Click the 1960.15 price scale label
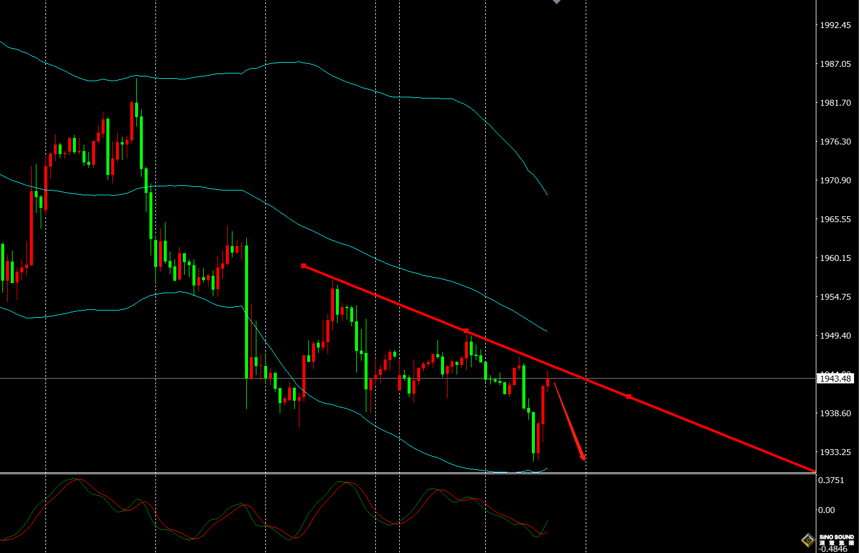The width and height of the screenshot is (860, 553). click(835, 258)
